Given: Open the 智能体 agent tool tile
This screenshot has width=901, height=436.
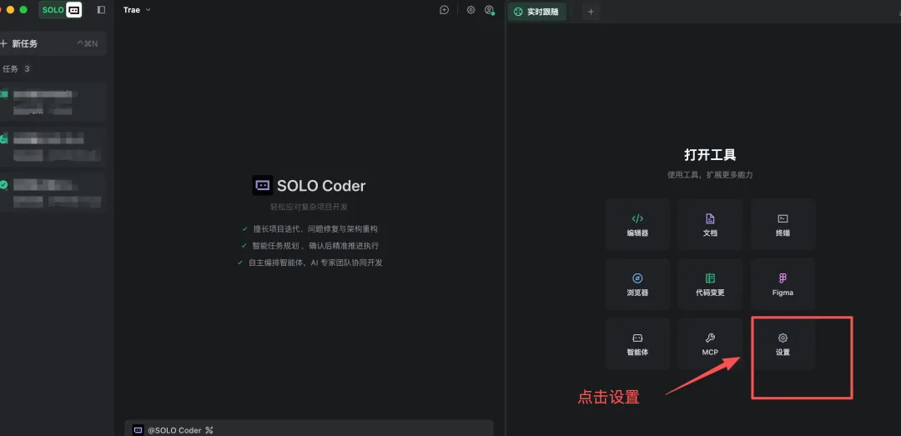Looking at the screenshot, I should click(638, 343).
